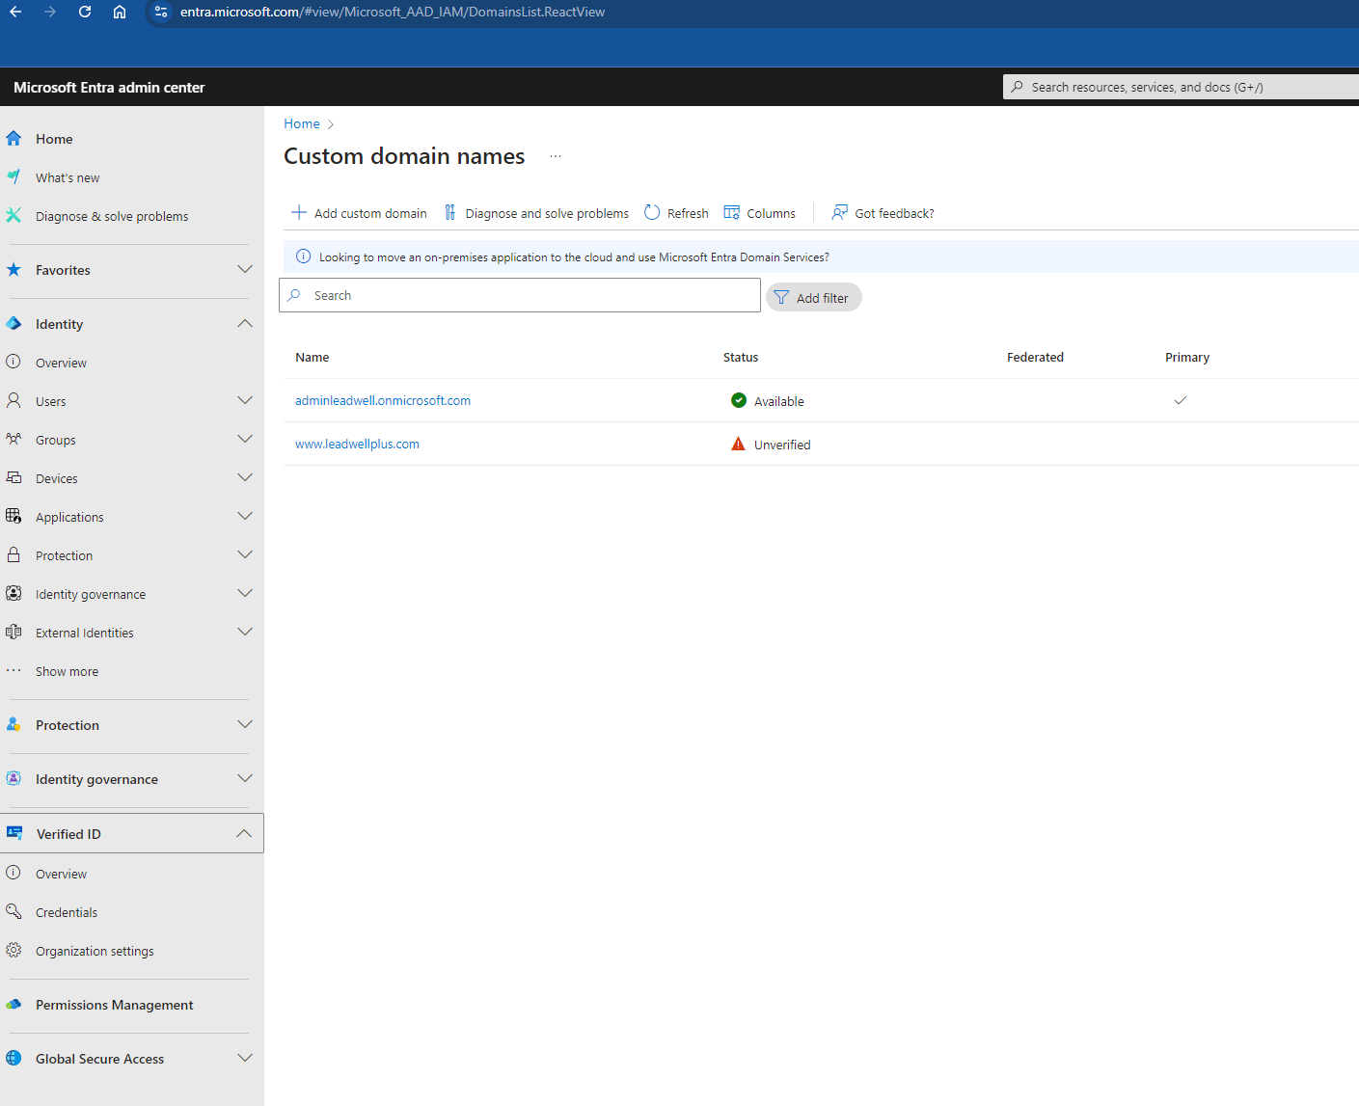
Task: Click the Verified ID card icon
Action: pyautogui.click(x=14, y=833)
